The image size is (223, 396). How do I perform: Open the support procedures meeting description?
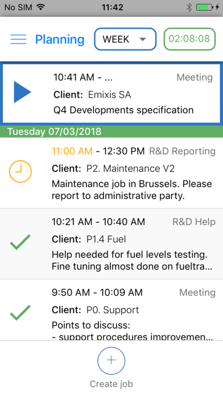tap(133, 331)
